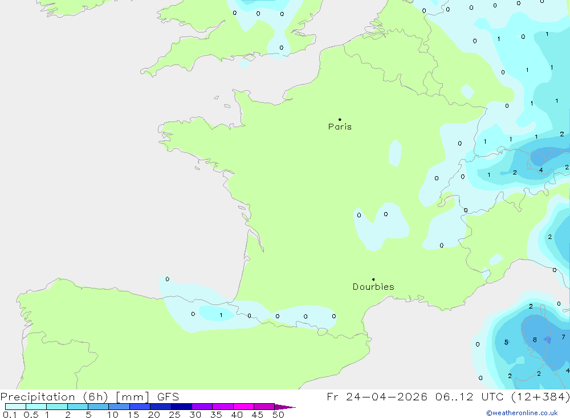This screenshot has height=418, width=570.
Task: Click the legend label 0.1
Action: click(10, 415)
